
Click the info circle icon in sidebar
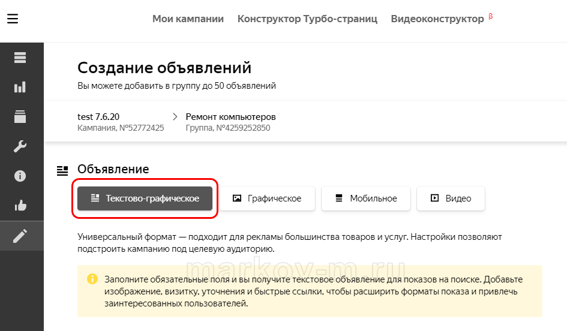[x=20, y=176]
